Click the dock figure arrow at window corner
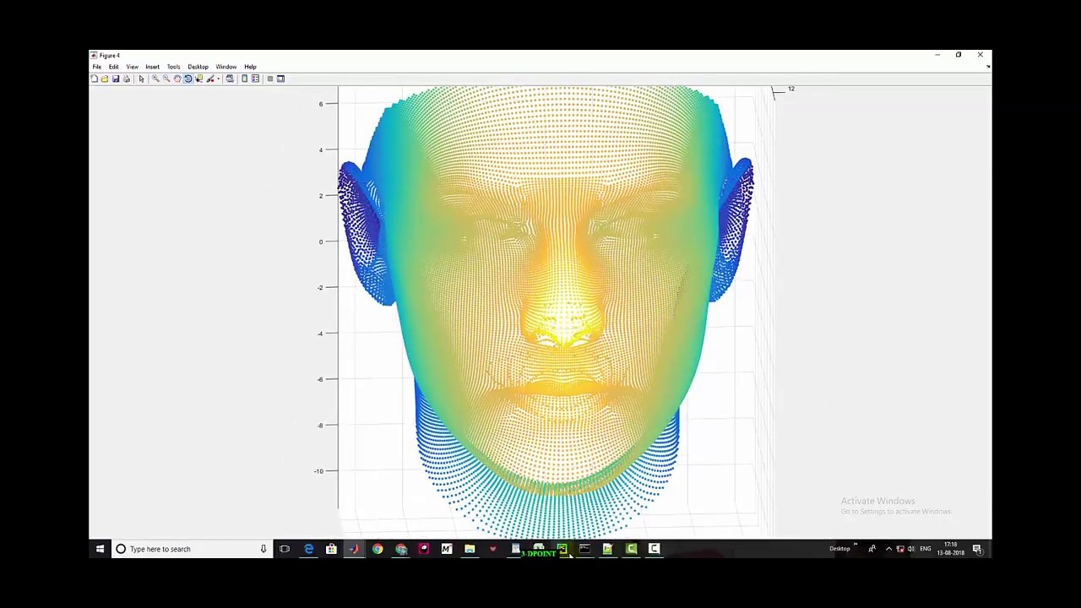The width and height of the screenshot is (1081, 608). (x=987, y=67)
